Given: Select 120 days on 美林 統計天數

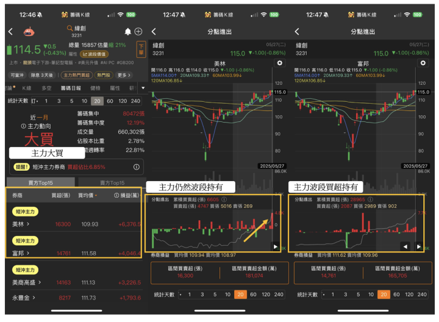Looking at the screenshot, I should click(x=266, y=295).
